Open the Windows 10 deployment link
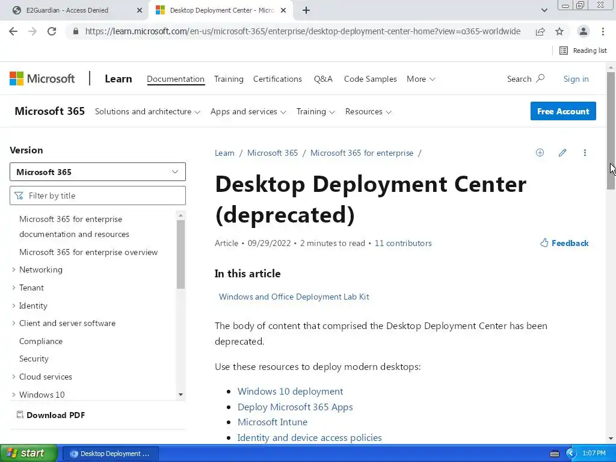Viewport: 616px width, 462px height. tap(290, 391)
